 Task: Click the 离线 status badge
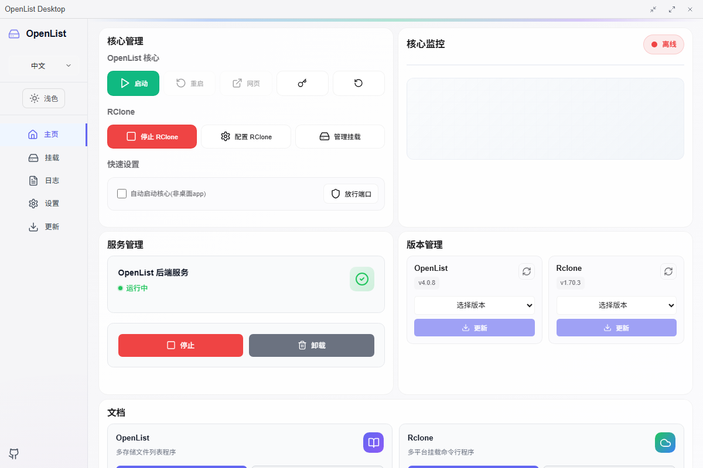[663, 44]
